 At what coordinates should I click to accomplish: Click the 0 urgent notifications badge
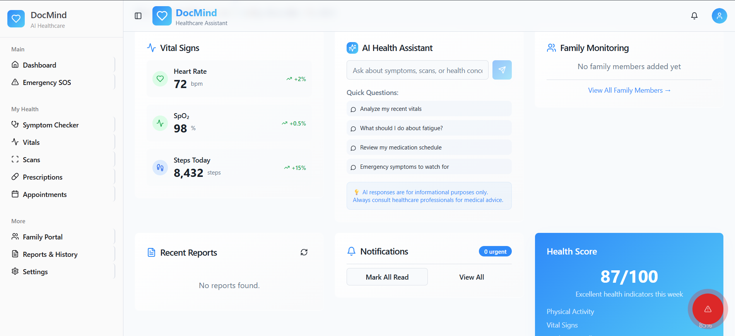click(495, 251)
